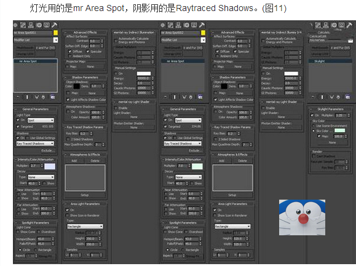Enable Ambient Only in Spot001 Advanced Effects
The image size is (356, 266).
(69, 56)
